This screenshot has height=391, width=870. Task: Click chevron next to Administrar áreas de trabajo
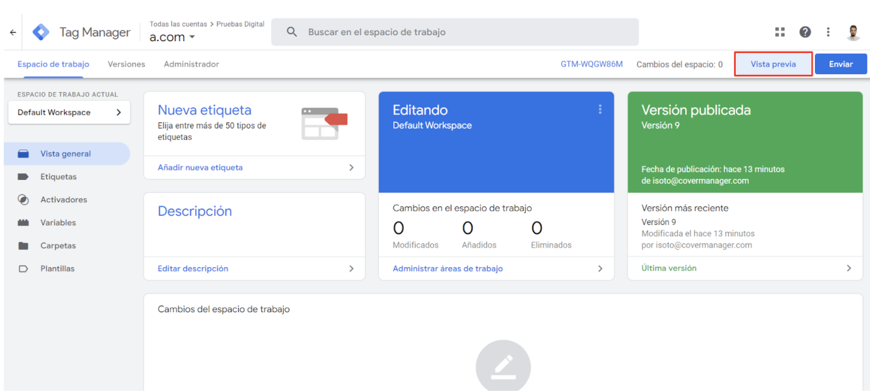600,268
